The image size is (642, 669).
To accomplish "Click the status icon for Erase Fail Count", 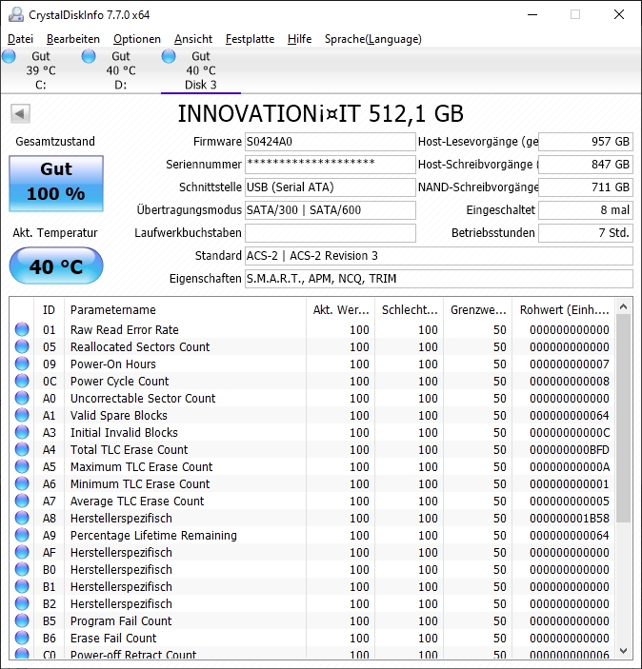I will pyautogui.click(x=22, y=638).
